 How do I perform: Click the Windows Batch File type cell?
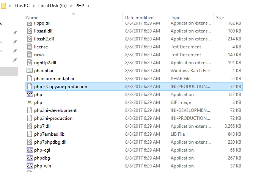(x=190, y=71)
